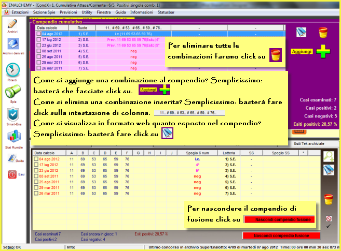Click the red Esci exit icon

13,175
